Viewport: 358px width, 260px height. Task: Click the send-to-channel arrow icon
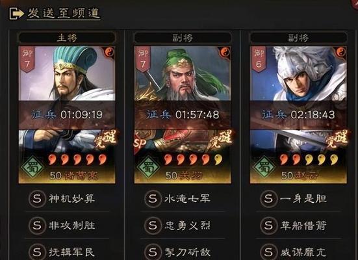[16, 14]
